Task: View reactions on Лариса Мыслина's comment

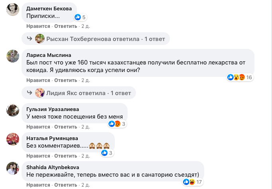Action: point(240,77)
